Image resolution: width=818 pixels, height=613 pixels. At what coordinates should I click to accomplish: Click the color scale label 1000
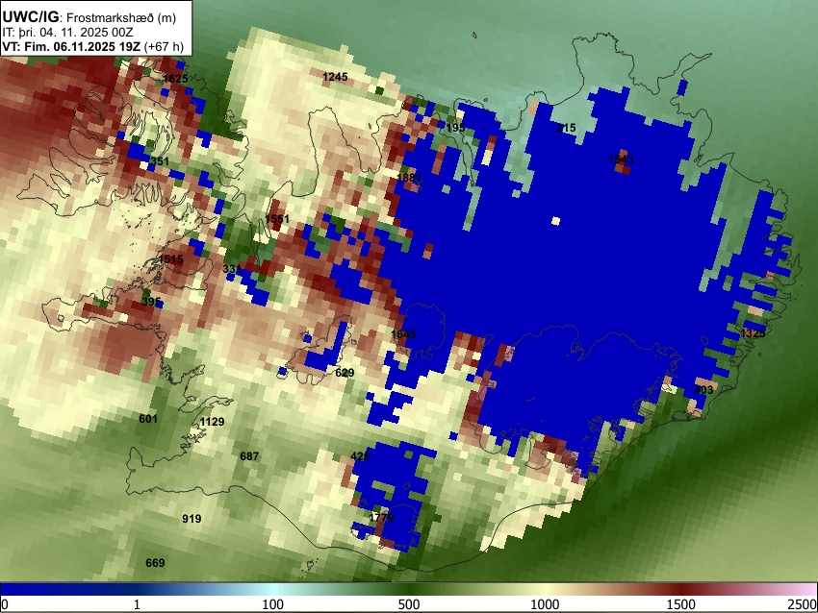(545, 604)
